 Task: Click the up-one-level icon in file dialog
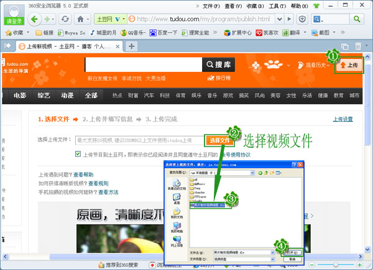266,173
